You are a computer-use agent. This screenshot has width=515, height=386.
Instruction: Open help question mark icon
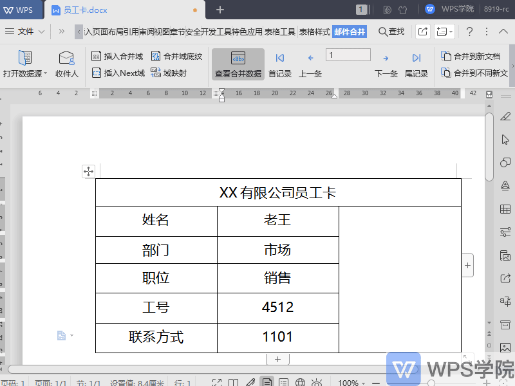tap(470, 32)
